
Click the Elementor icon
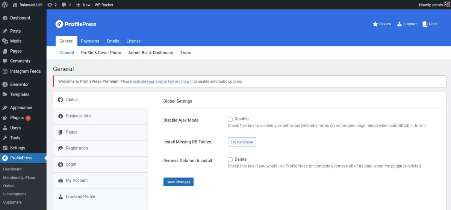point(5,84)
